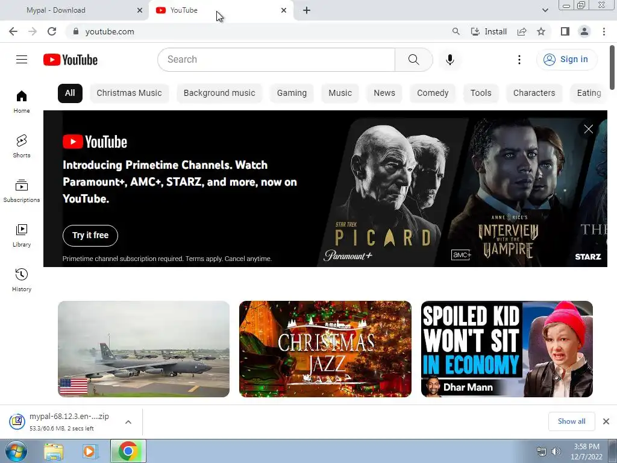The height and width of the screenshot is (463, 617).
Task: Select the News chip
Action: point(384,93)
